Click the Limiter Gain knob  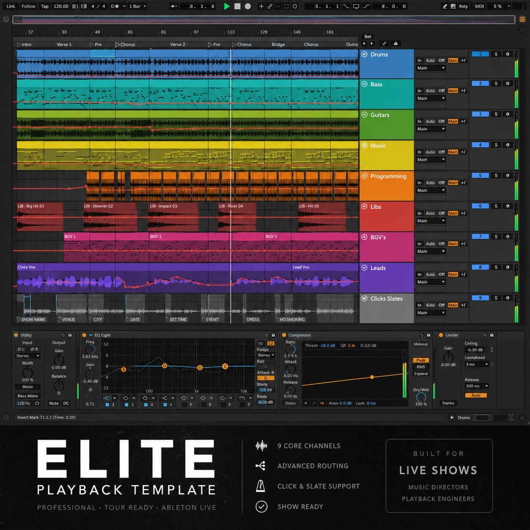tap(448, 358)
